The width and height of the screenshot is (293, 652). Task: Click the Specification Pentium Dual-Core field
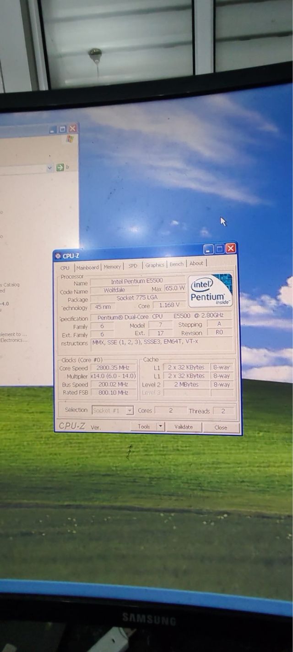pyautogui.click(x=162, y=316)
